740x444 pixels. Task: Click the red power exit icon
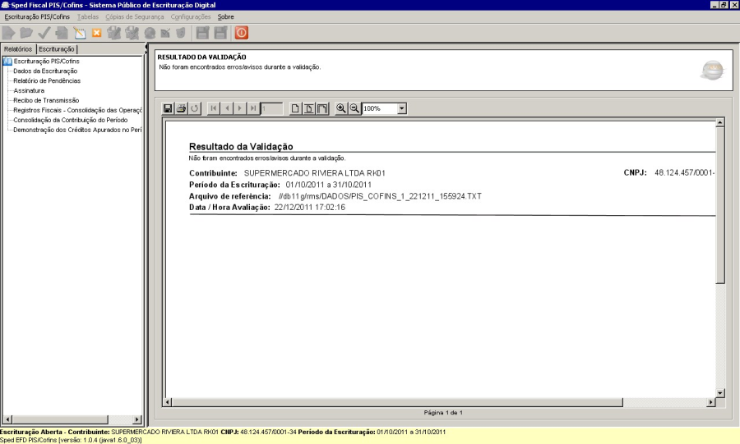point(242,33)
